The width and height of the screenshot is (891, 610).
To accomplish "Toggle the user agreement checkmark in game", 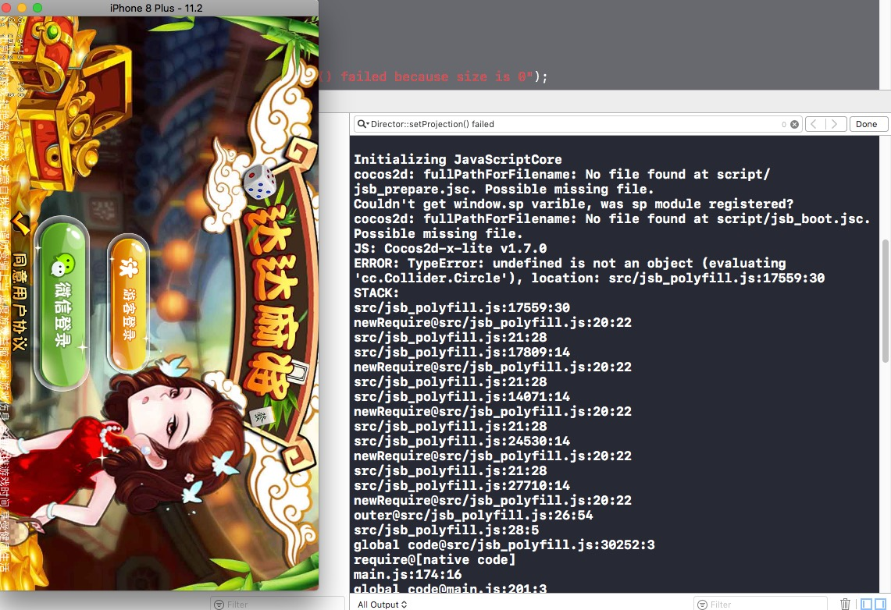I will click(20, 225).
